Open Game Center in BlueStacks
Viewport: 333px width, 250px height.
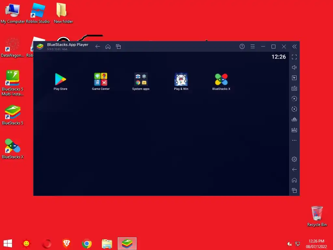101,81
